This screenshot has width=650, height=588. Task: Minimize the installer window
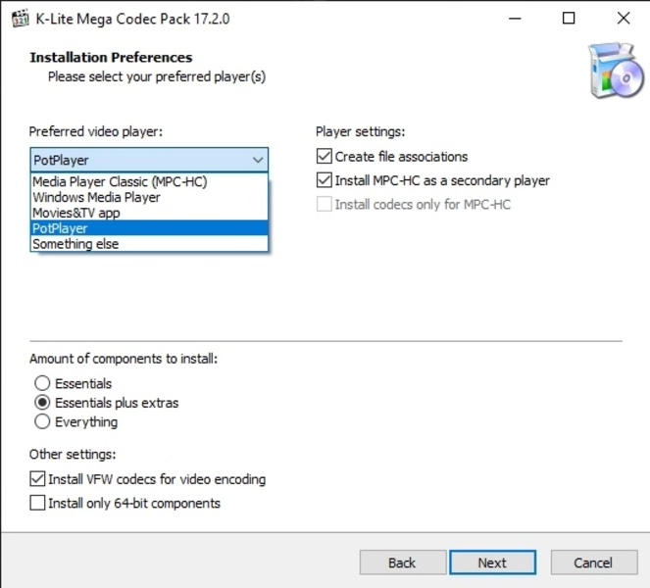pos(515,19)
